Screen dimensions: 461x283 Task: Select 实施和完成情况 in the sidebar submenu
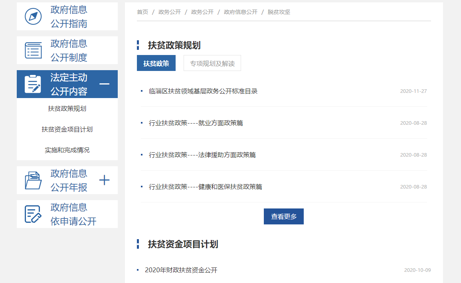(x=67, y=150)
